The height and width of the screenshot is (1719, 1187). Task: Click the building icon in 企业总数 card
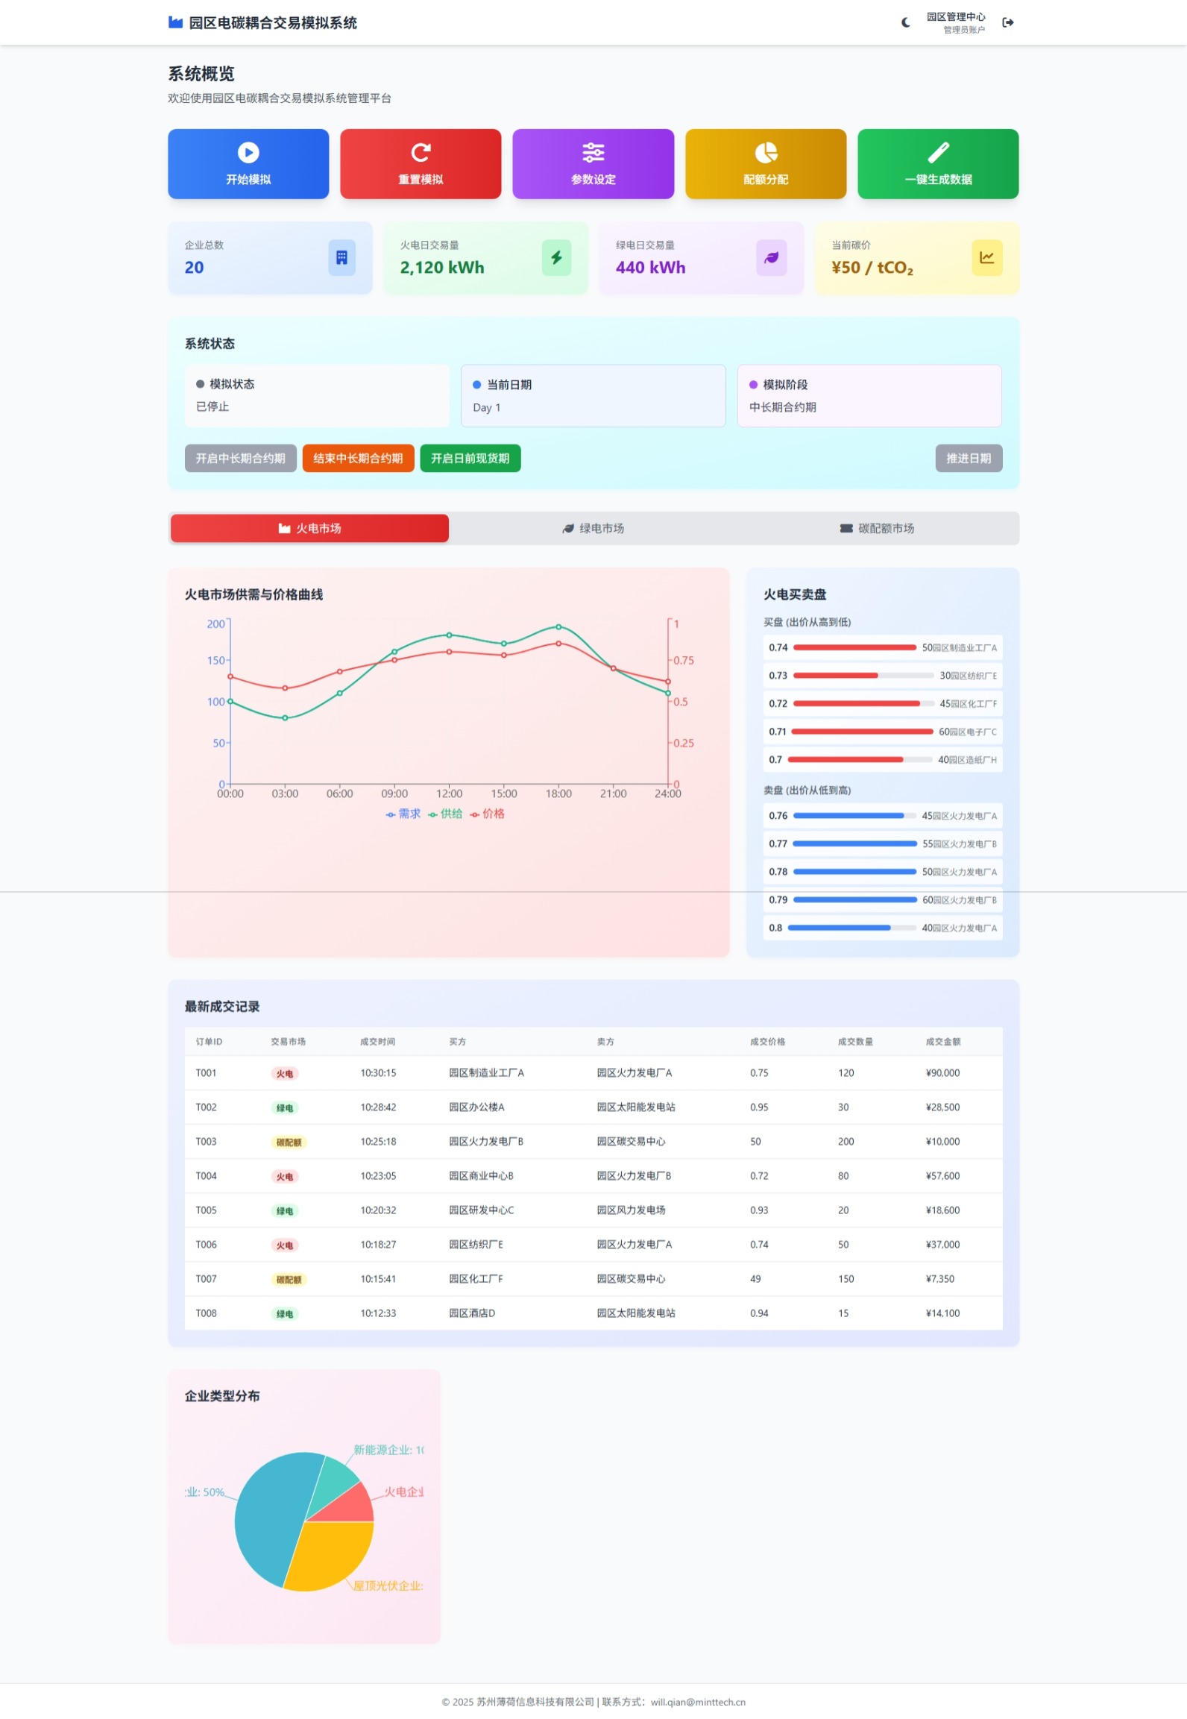click(x=341, y=257)
